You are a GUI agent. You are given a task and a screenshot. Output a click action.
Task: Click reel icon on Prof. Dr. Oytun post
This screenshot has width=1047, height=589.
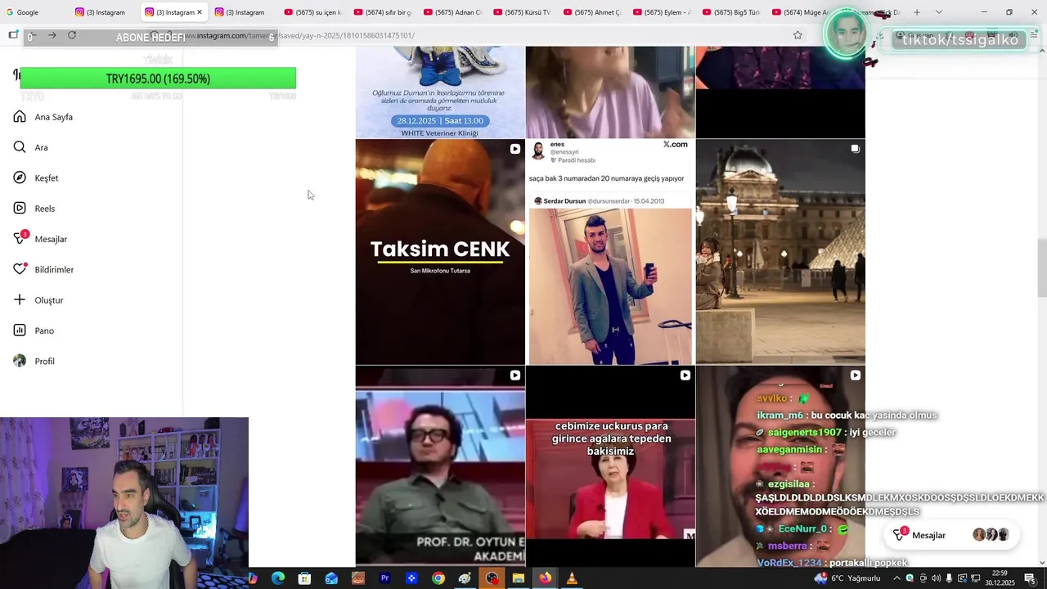[515, 375]
